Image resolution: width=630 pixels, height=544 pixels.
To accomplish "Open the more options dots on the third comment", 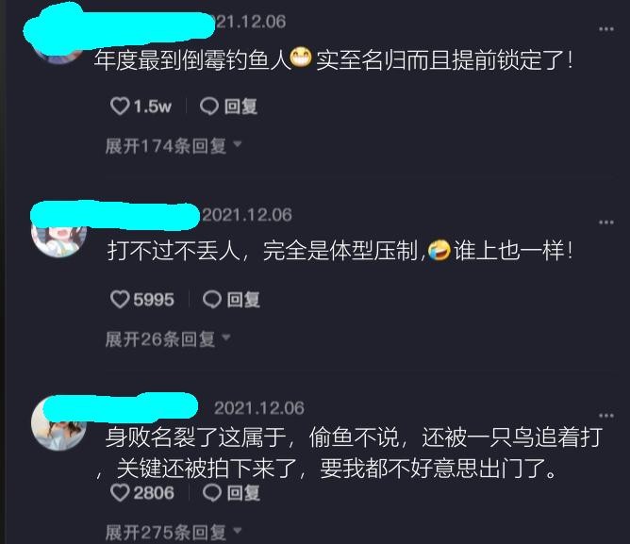I will (605, 416).
